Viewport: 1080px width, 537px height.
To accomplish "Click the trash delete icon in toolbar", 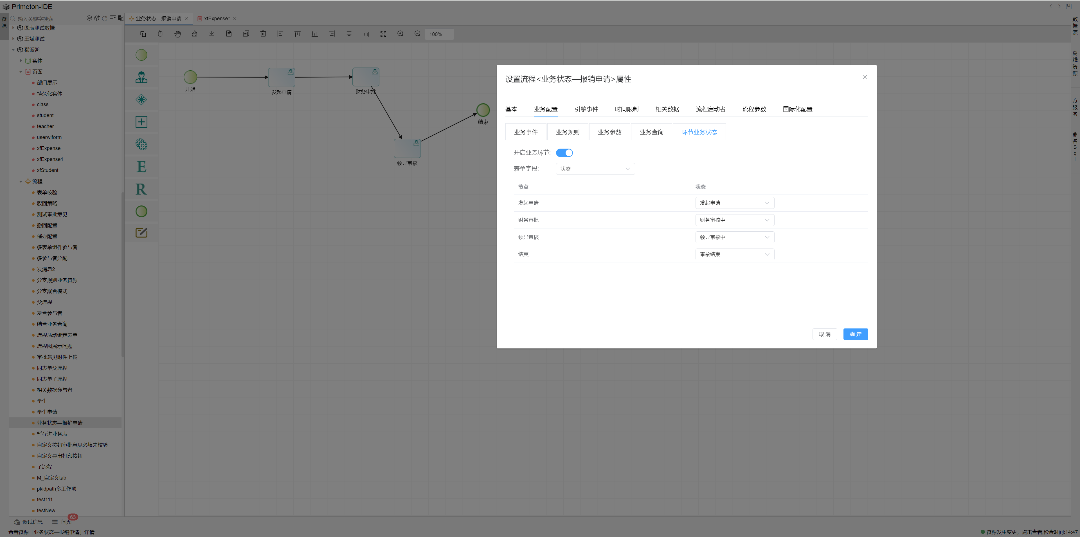I will pyautogui.click(x=263, y=34).
